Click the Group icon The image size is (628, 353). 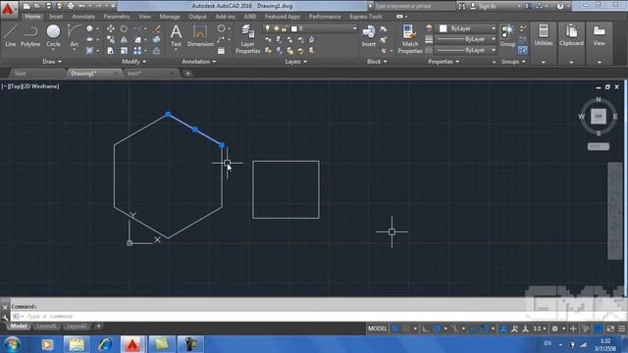pyautogui.click(x=507, y=35)
